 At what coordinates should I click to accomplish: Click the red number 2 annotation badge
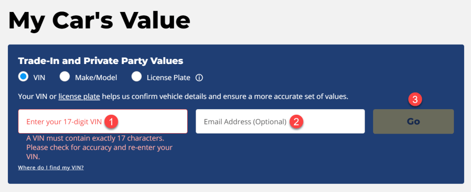[296, 122]
